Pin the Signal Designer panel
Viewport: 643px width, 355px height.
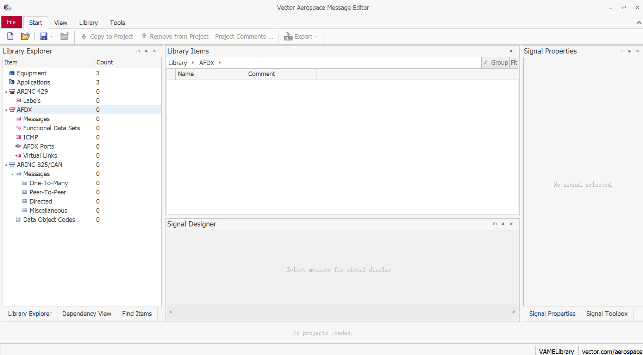503,224
